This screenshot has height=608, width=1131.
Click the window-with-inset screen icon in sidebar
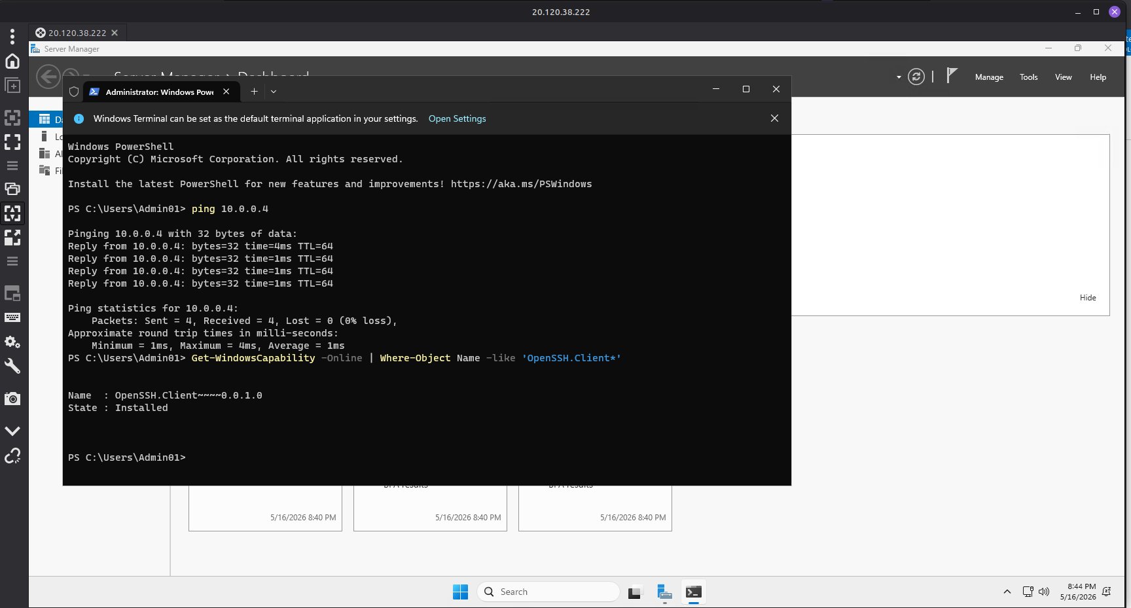pyautogui.click(x=12, y=293)
